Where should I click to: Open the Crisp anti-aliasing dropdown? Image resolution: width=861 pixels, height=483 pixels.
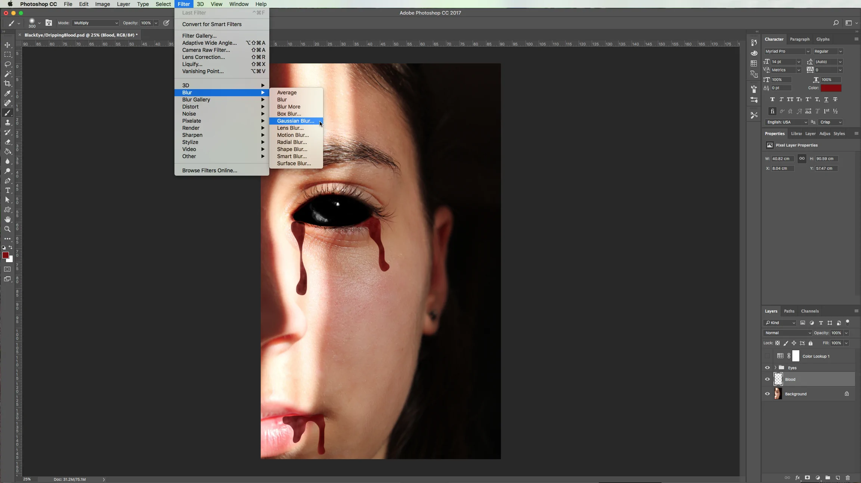pyautogui.click(x=831, y=122)
